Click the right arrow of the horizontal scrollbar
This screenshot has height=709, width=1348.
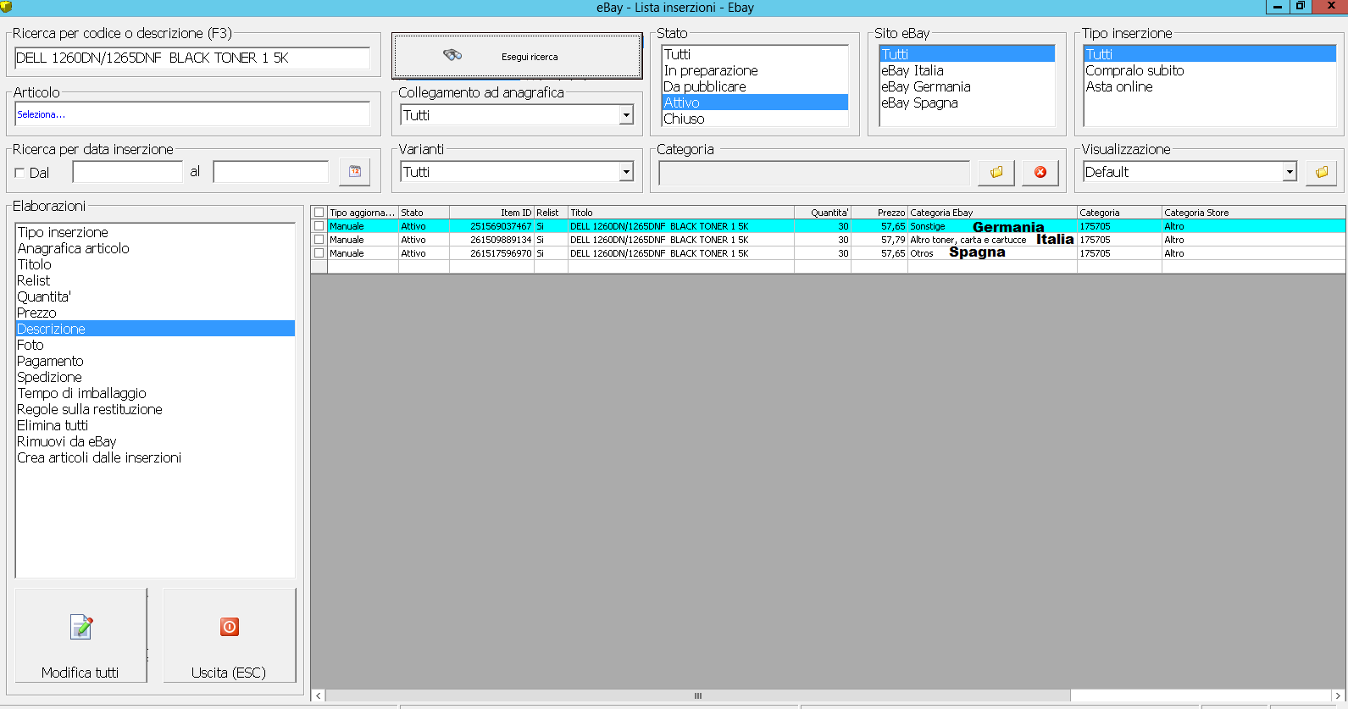click(x=1338, y=695)
